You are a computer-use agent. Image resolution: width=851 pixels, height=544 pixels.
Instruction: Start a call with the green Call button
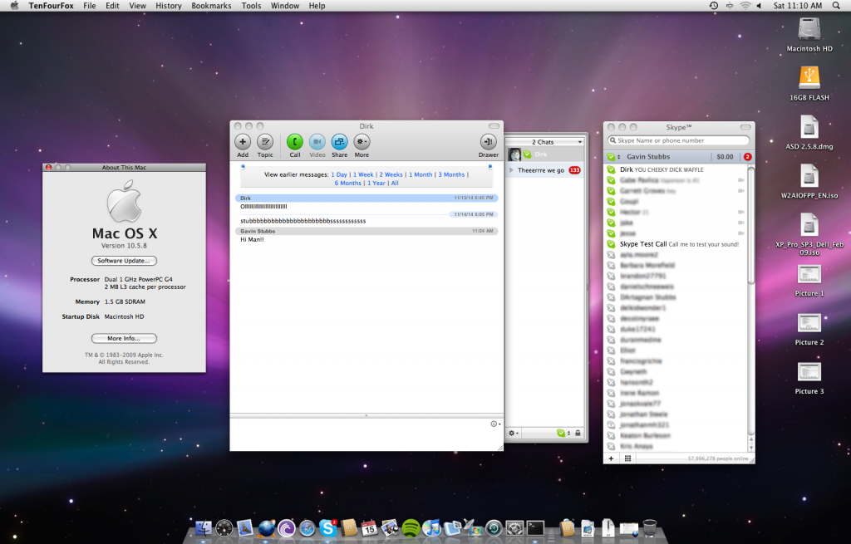pos(295,142)
